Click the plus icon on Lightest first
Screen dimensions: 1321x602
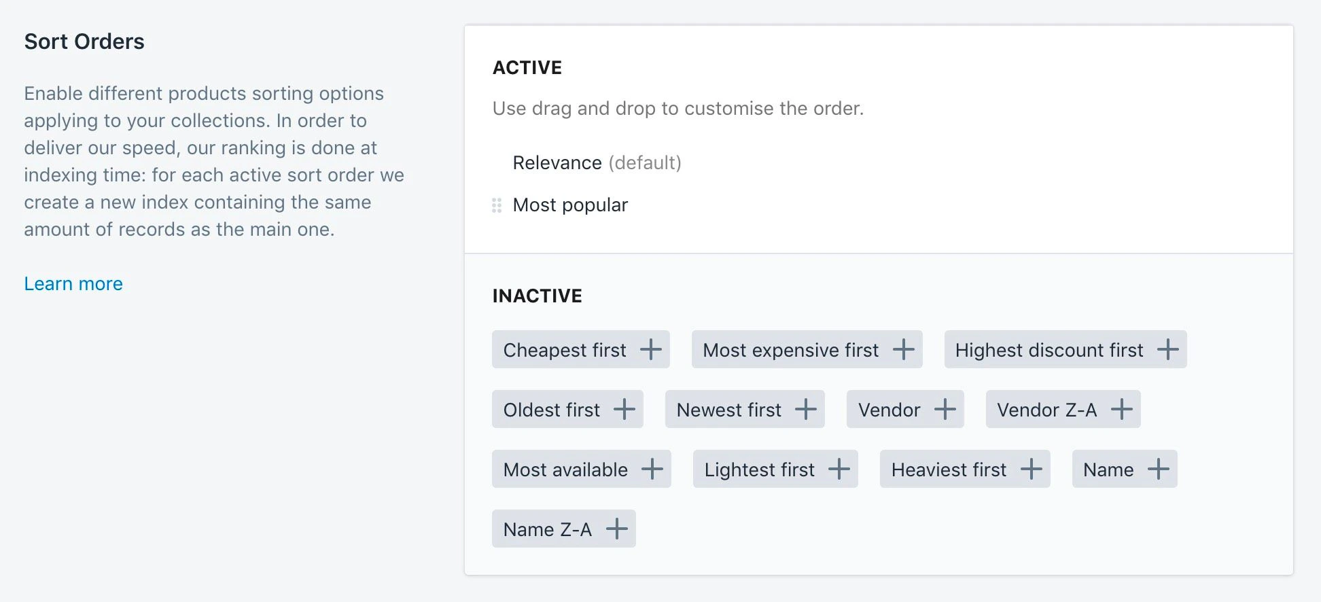coord(841,469)
